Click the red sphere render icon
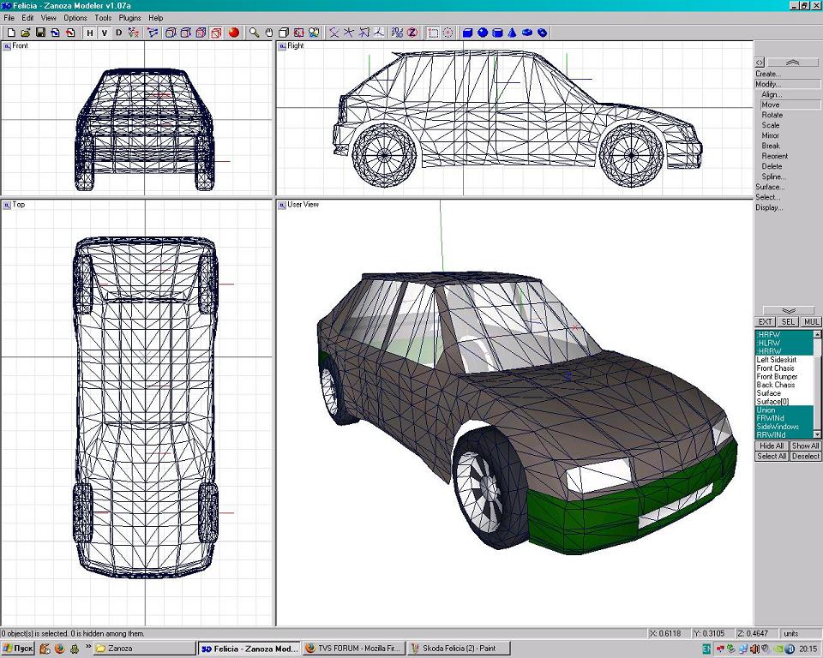Viewport: 823px width, 658px height. point(234,33)
